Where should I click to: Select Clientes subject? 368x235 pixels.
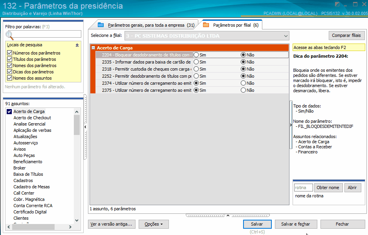pyautogui.click(x=21, y=218)
